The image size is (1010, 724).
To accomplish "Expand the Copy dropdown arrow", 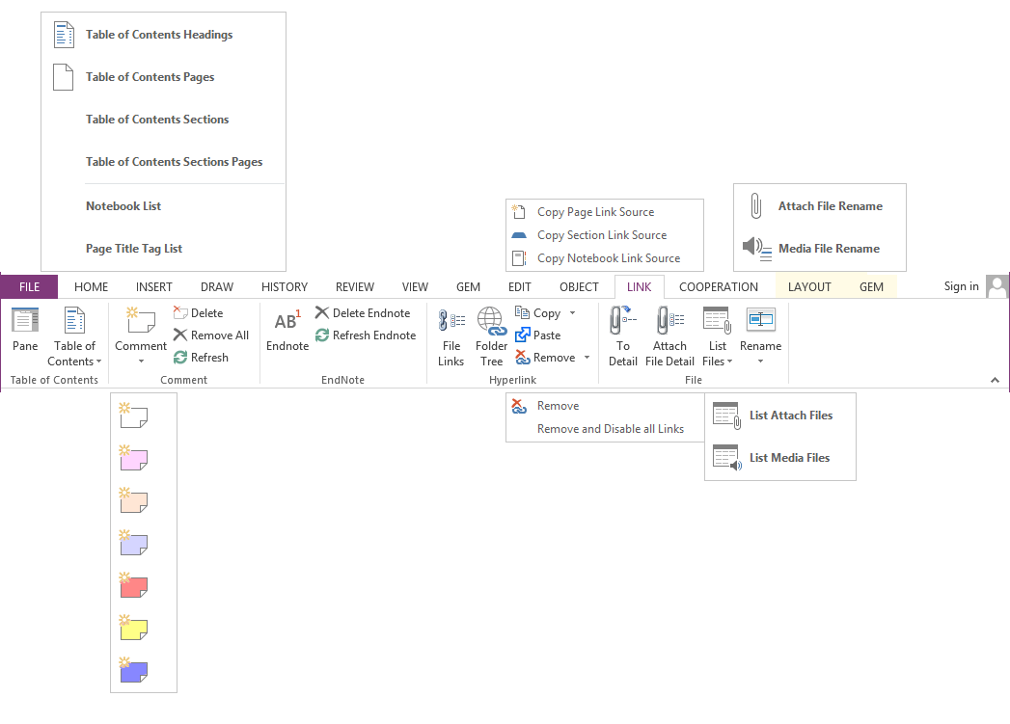I will (x=572, y=312).
